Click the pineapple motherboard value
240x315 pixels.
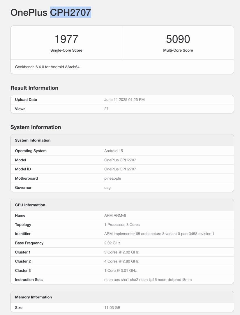coord(113,178)
